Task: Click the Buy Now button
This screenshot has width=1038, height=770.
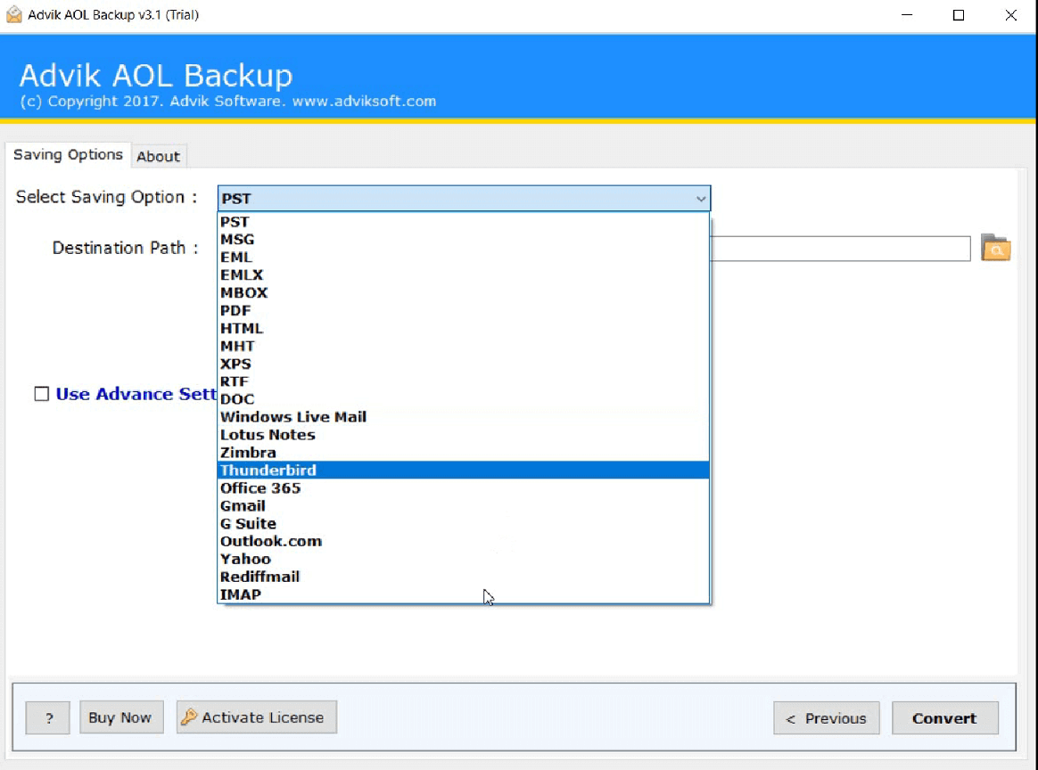Action: pyautogui.click(x=121, y=717)
